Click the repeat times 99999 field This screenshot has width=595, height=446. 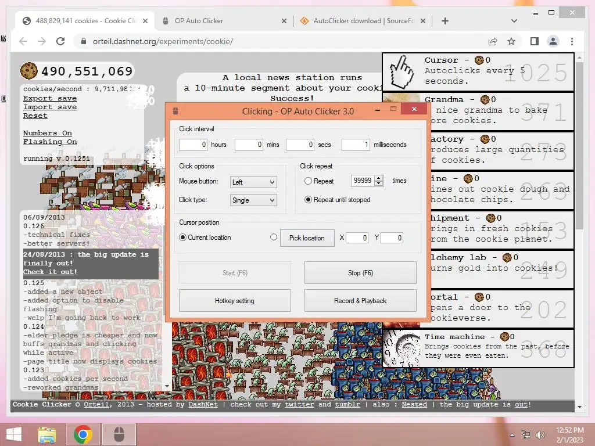363,181
